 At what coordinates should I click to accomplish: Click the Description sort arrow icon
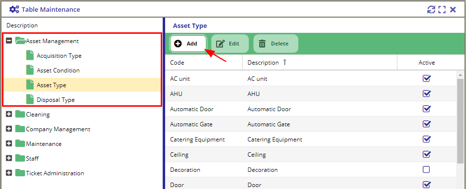pyautogui.click(x=284, y=62)
